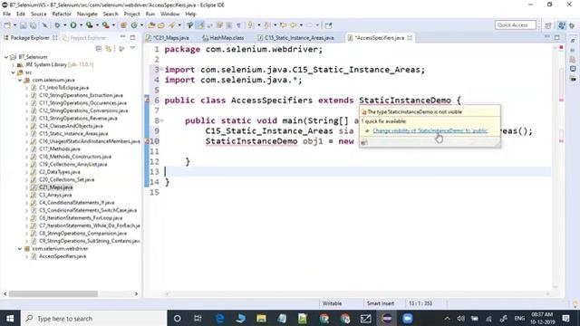Click the Search flashlight toolbar icon

pos(172,25)
